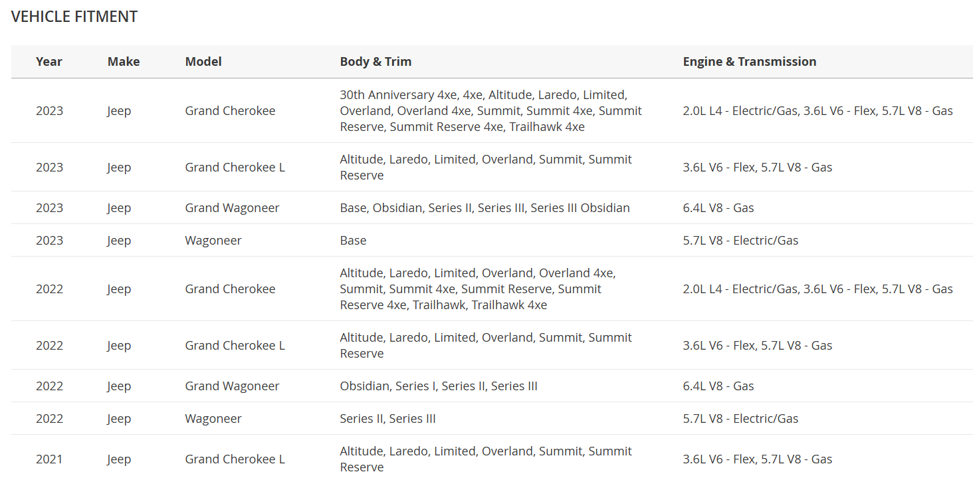
Task: Select 5.7L V8 - Electric/Gas engine for 2022 Wagoneer
Action: (740, 419)
